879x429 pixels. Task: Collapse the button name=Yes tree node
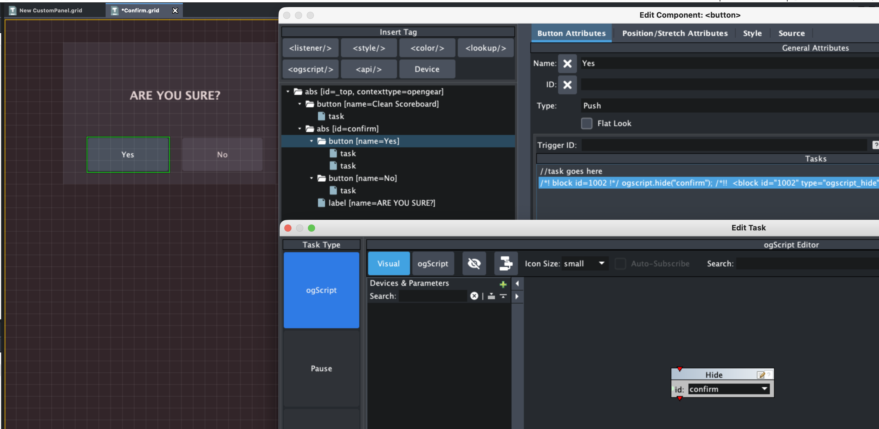311,141
